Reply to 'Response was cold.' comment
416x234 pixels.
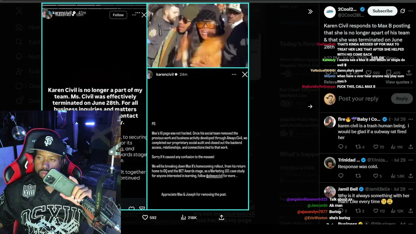tap(341, 176)
